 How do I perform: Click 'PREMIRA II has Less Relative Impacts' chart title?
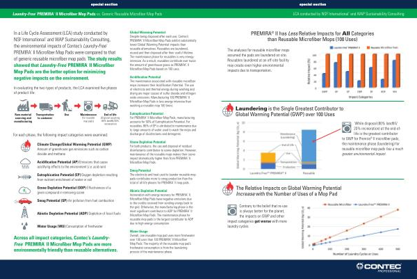point(313,36)
